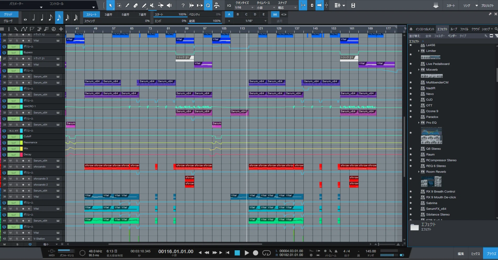
Task: Toggle Autoscroll arrow button in toolbar
Action: click(319, 5)
